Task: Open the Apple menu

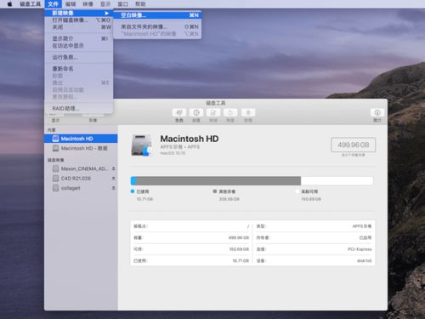Action: tap(9, 4)
